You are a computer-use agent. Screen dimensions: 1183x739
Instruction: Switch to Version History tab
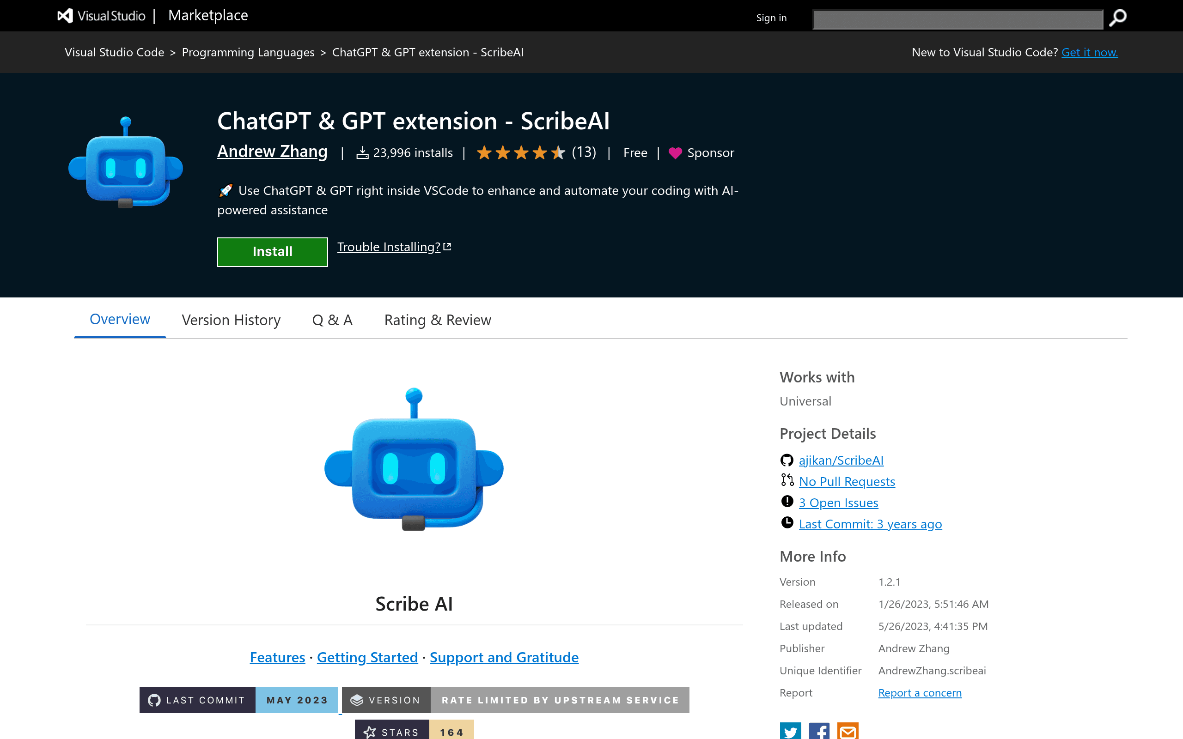pos(231,320)
